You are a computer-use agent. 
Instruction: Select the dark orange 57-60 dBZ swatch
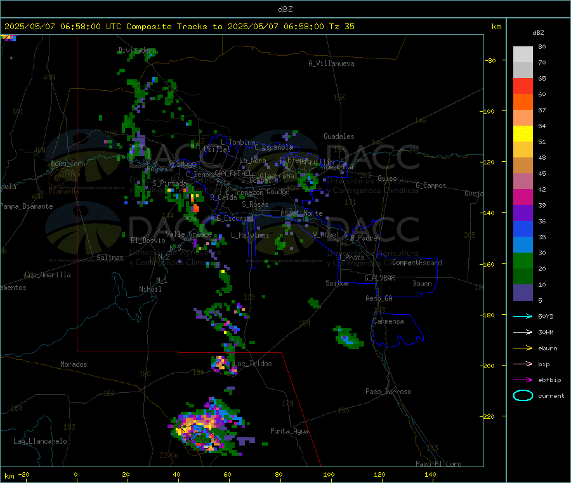pos(523,102)
